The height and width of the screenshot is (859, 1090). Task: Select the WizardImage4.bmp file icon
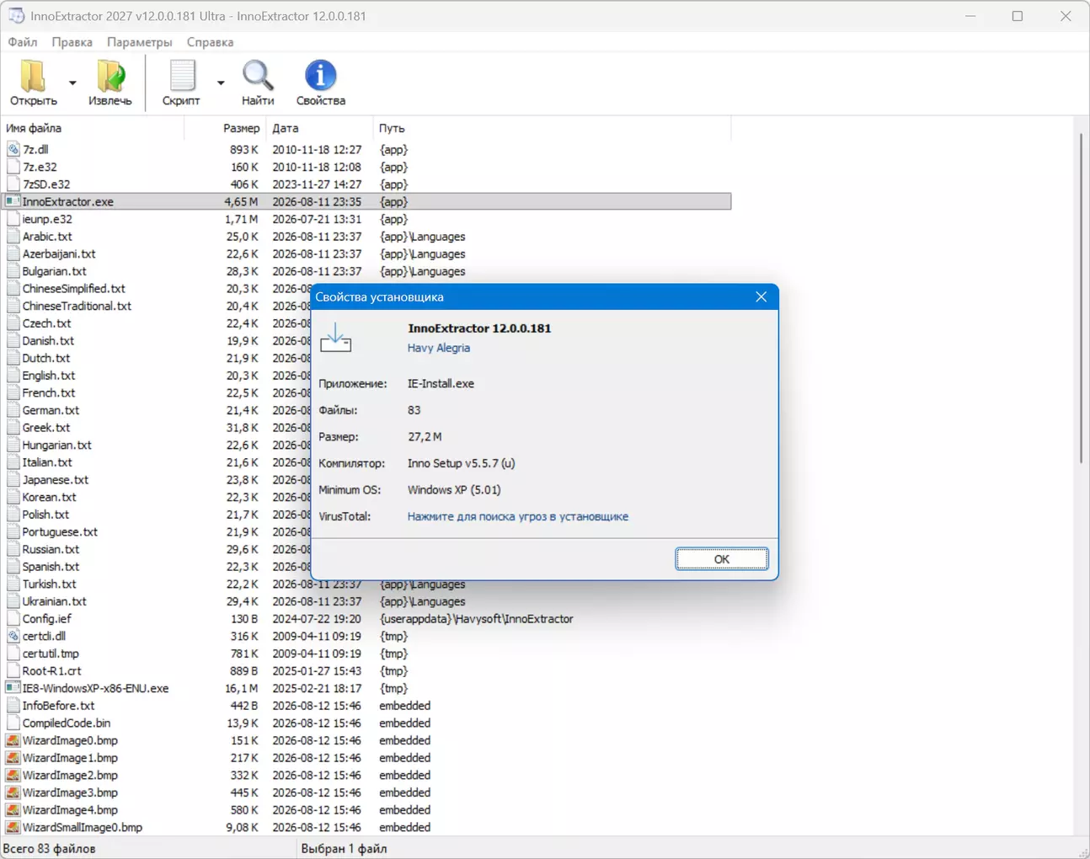13,810
